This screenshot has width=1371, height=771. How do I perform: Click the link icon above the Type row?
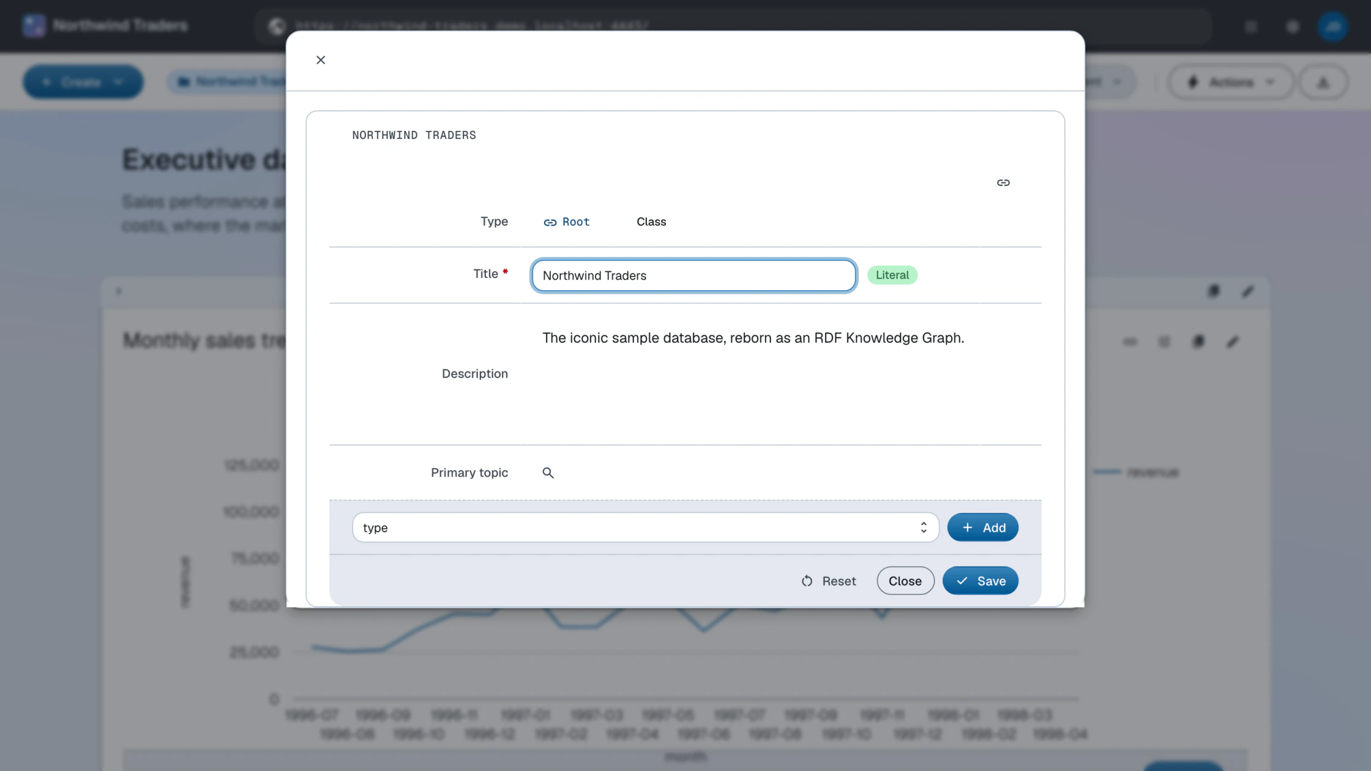[1003, 183]
